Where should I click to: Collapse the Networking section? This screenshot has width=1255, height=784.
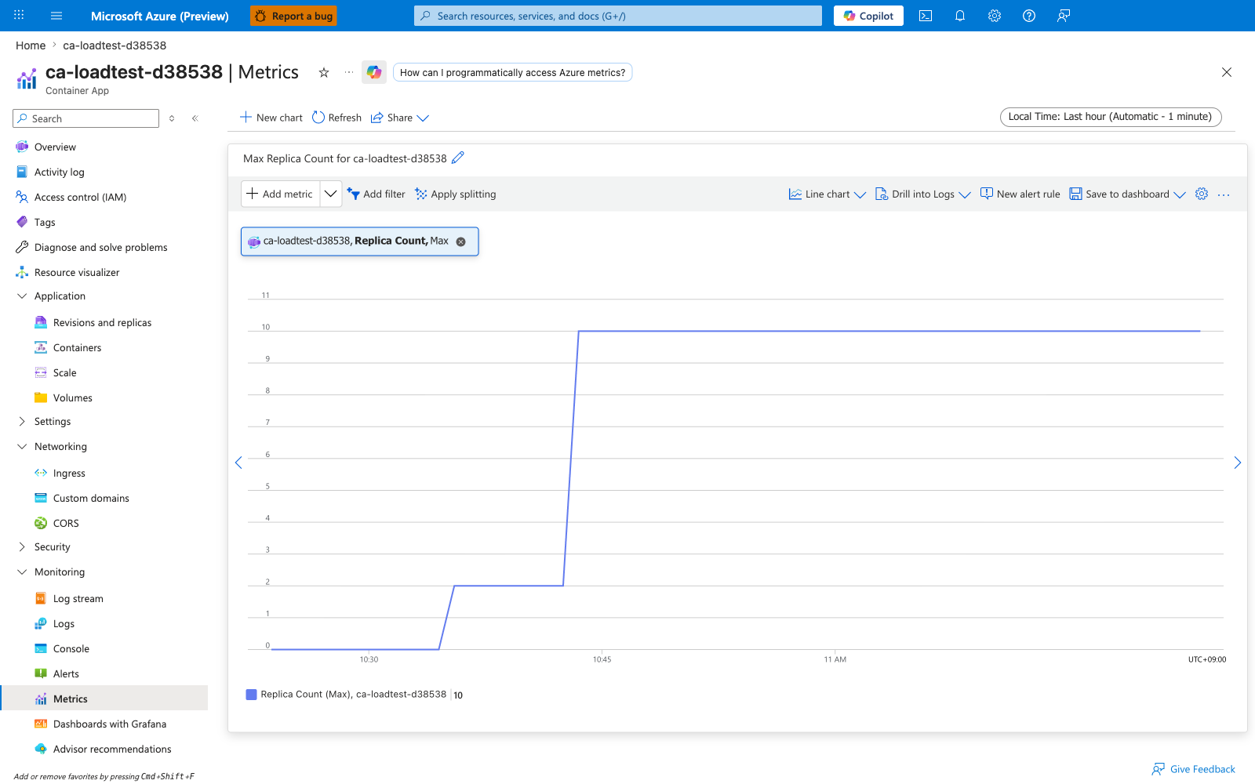coord(22,447)
